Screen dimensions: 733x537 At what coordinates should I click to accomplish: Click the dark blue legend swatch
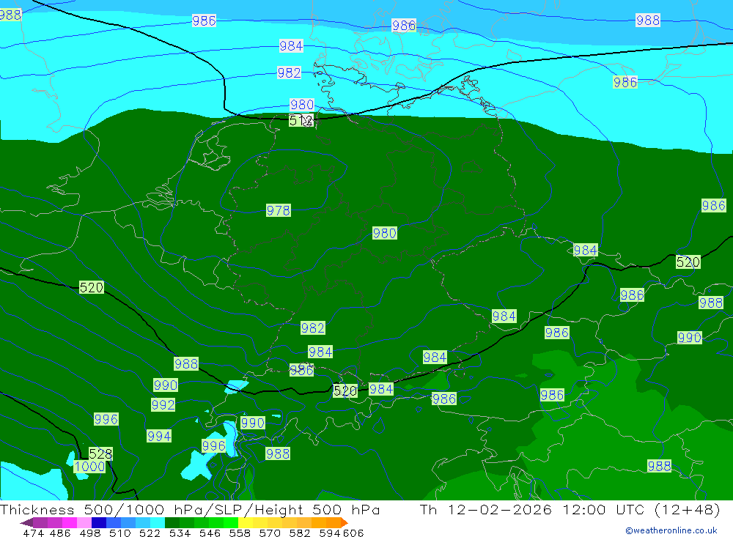coord(99,522)
